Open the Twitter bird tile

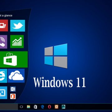[x=18, y=26]
